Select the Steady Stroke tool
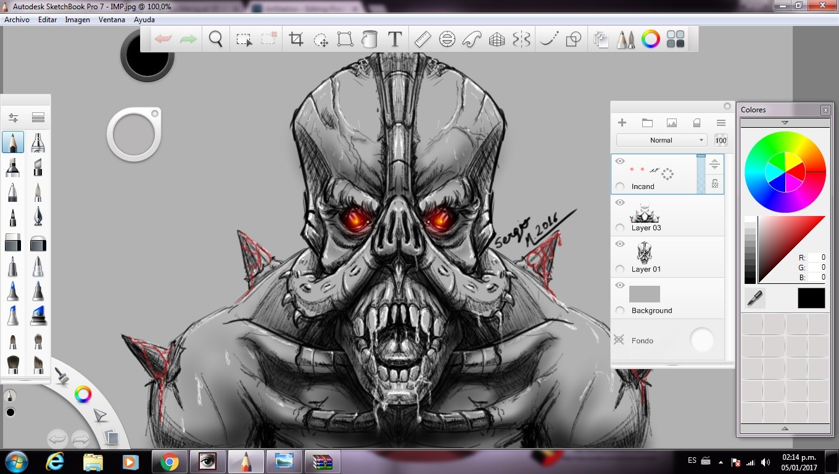 (548, 39)
